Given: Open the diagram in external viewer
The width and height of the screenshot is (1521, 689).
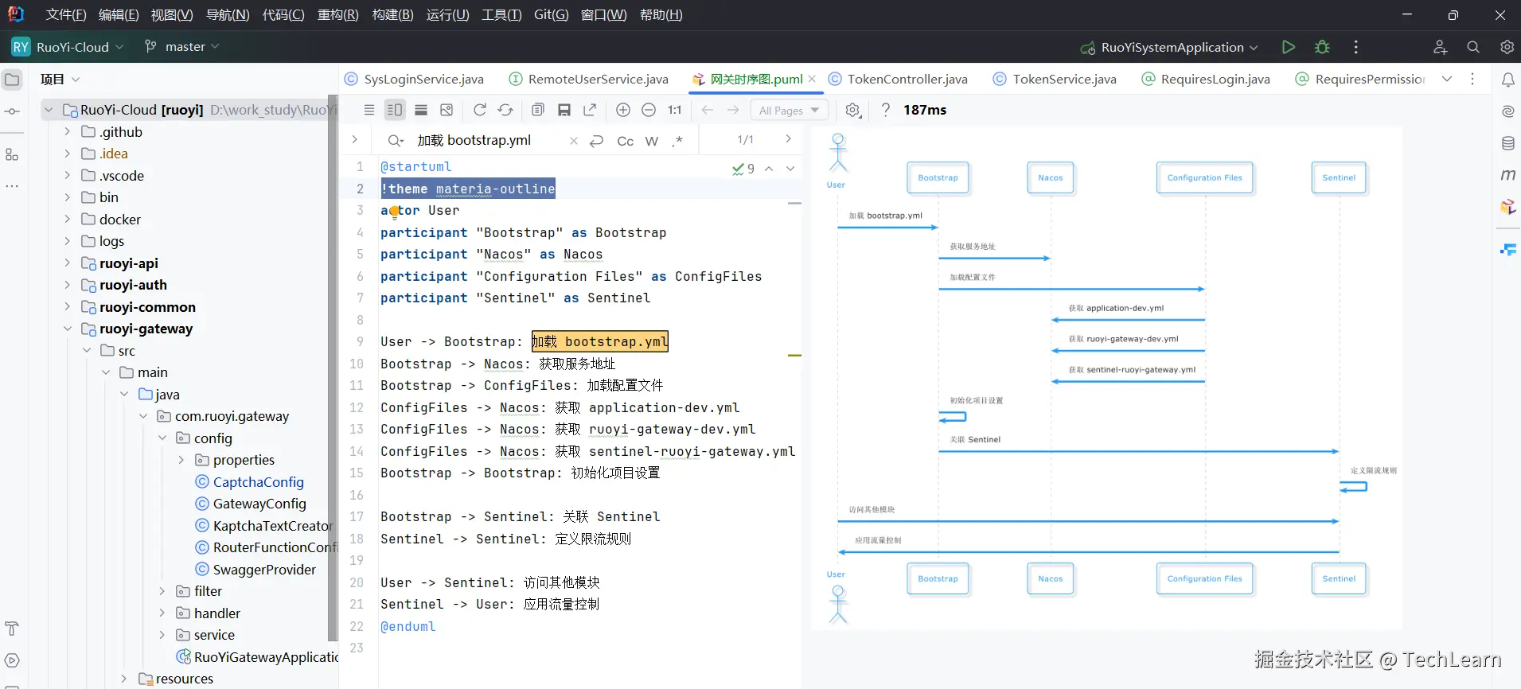Looking at the screenshot, I should pyautogui.click(x=590, y=110).
